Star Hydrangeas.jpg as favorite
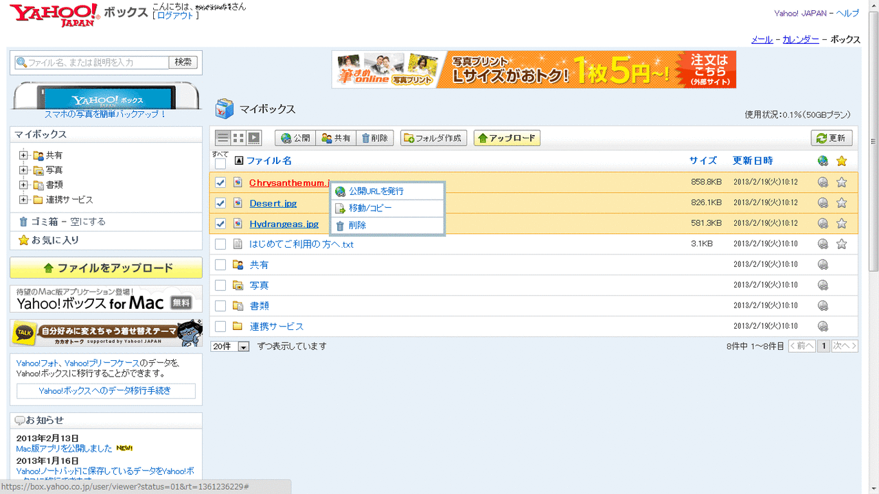Image resolution: width=879 pixels, height=494 pixels. 842,224
